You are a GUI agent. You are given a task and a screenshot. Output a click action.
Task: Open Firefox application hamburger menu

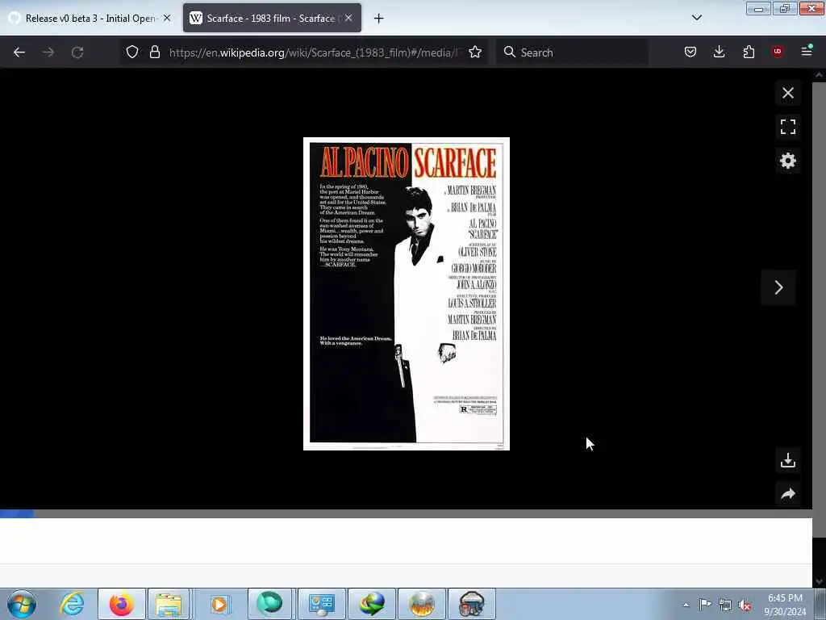807,51
